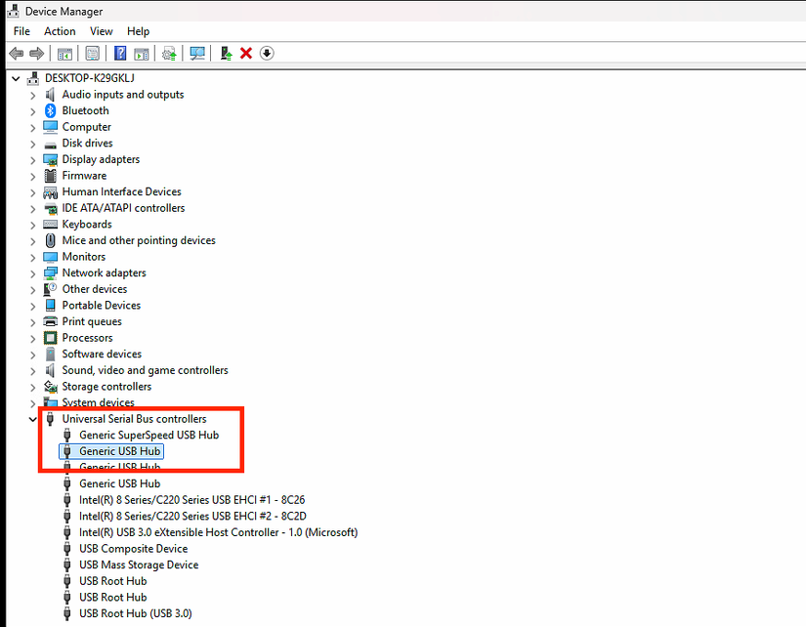Click the Display adapters icon
The width and height of the screenshot is (806, 627).
51,159
